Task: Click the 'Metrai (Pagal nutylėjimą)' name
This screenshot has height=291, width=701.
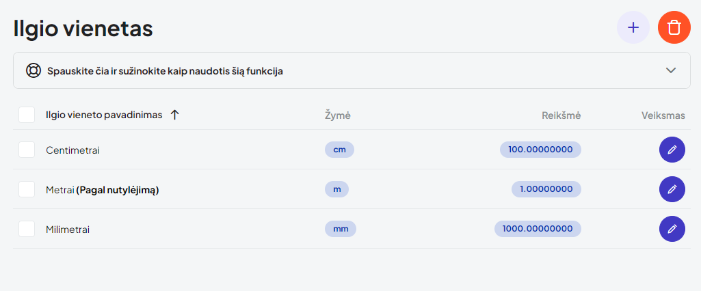Action: pyautogui.click(x=102, y=190)
